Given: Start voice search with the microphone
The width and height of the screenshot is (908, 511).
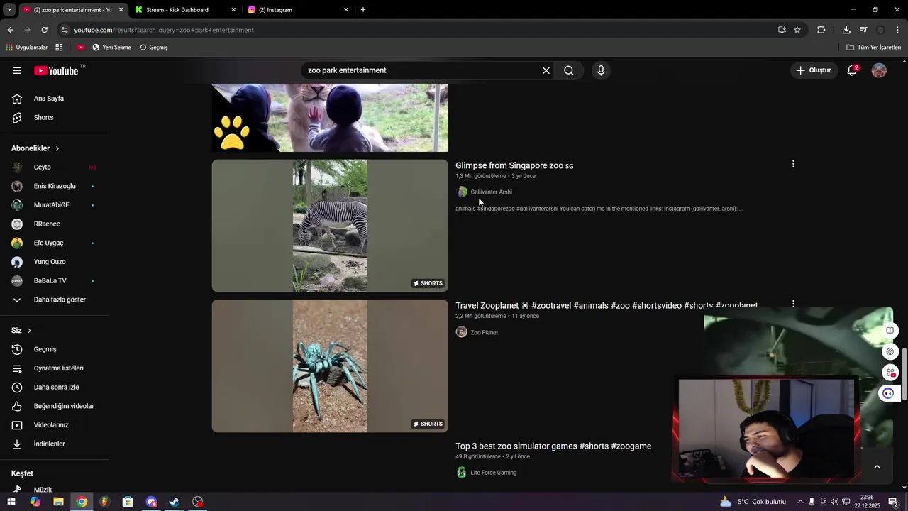Looking at the screenshot, I should [x=601, y=70].
